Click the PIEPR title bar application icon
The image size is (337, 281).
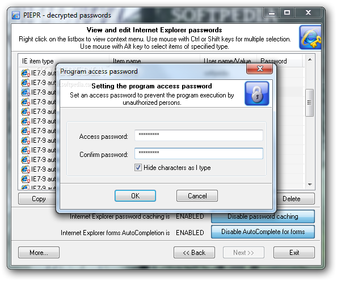coord(16,15)
